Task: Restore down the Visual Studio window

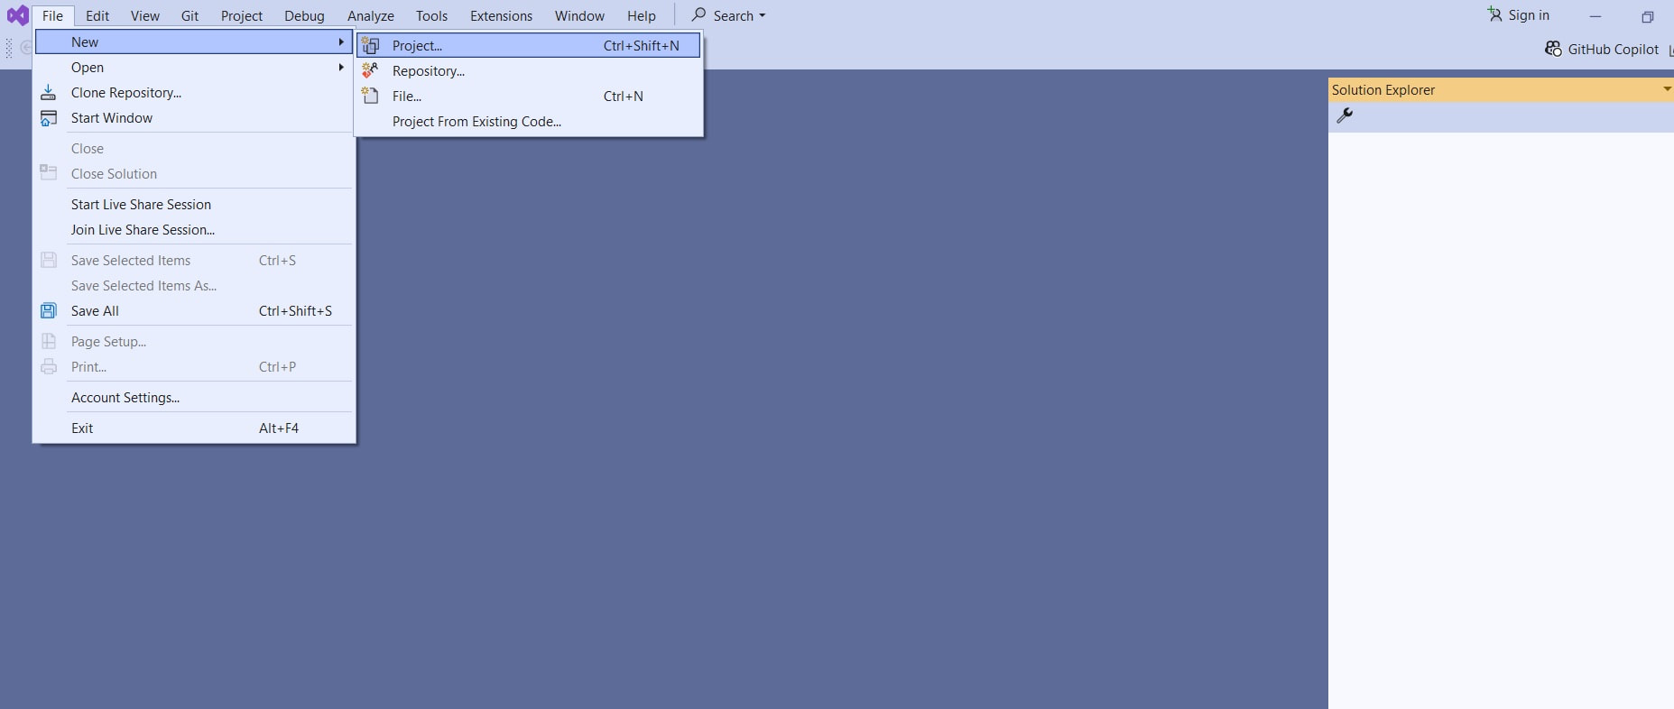Action: pos(1647,16)
